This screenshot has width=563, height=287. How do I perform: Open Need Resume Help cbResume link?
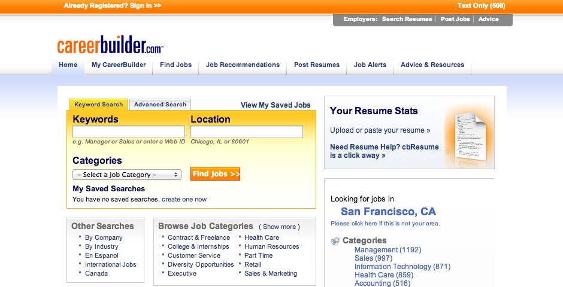[x=384, y=151]
